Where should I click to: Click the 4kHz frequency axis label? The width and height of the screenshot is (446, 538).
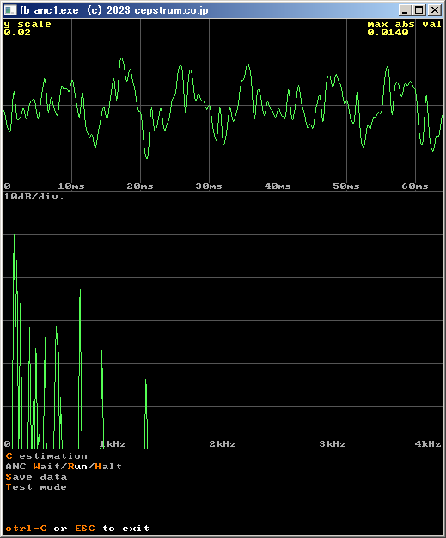428,444
